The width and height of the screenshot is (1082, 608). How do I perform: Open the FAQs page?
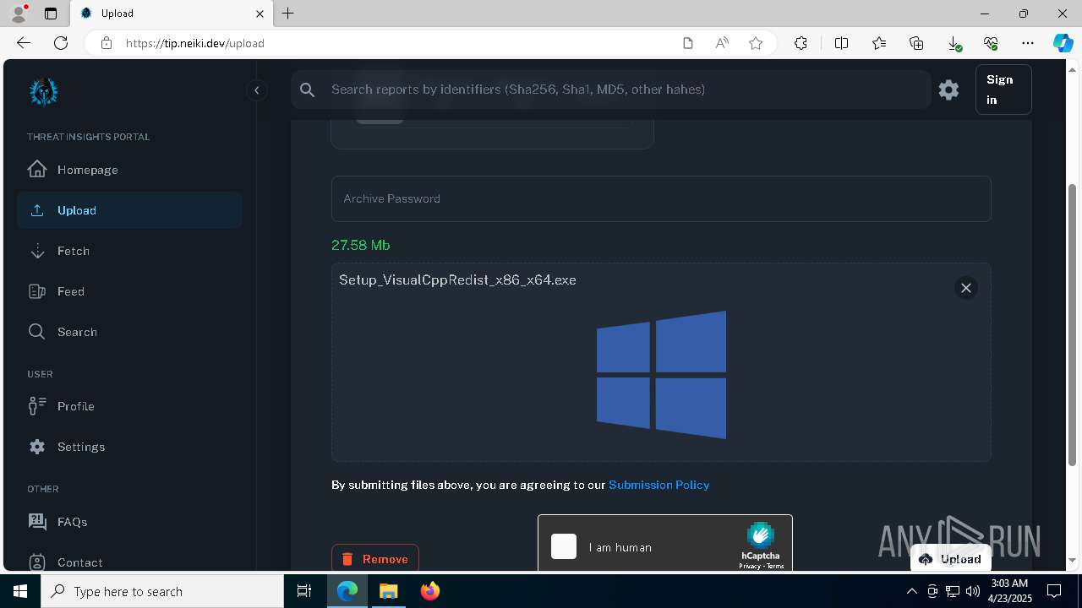point(129,522)
